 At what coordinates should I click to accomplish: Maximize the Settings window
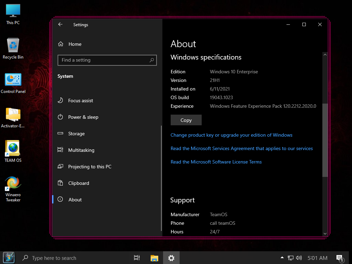304,24
